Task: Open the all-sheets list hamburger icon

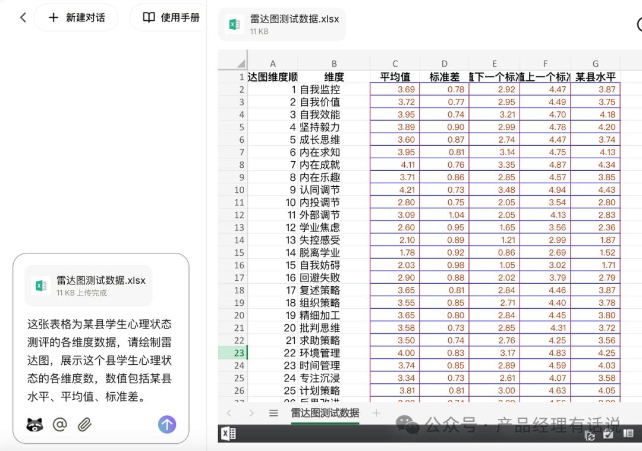Action: tap(273, 413)
